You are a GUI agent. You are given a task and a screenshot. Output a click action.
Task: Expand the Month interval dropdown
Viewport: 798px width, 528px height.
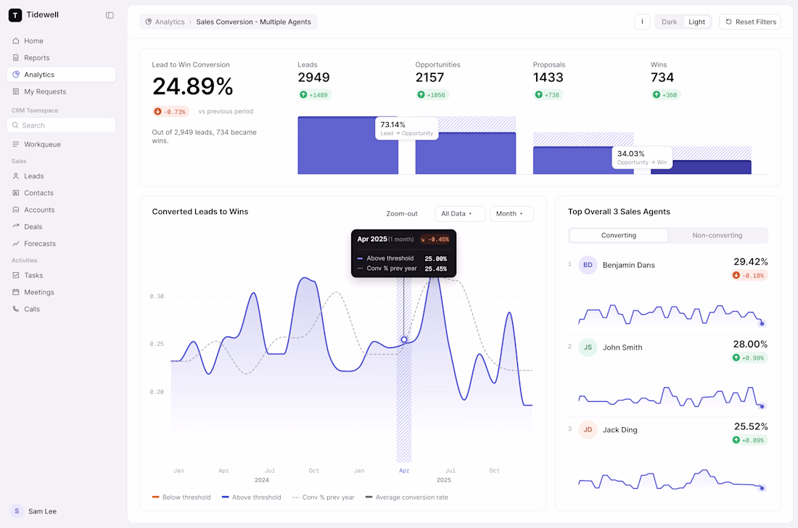[x=511, y=214]
